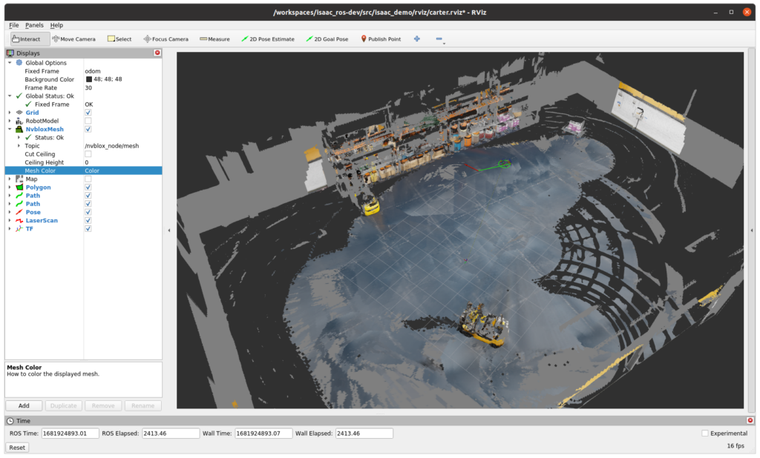
Task: Click the TF display icon
Action: (x=19, y=228)
